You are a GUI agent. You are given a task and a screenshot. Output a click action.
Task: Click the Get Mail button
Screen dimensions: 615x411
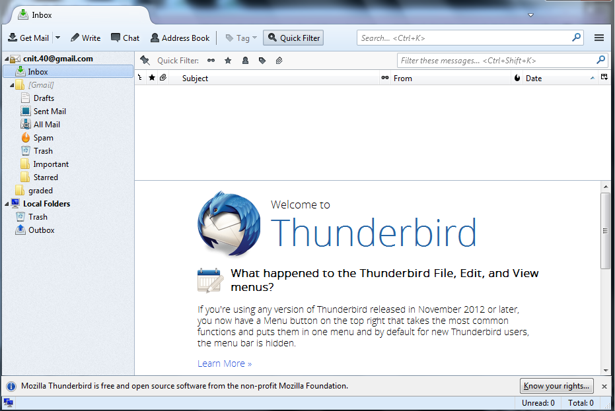28,38
